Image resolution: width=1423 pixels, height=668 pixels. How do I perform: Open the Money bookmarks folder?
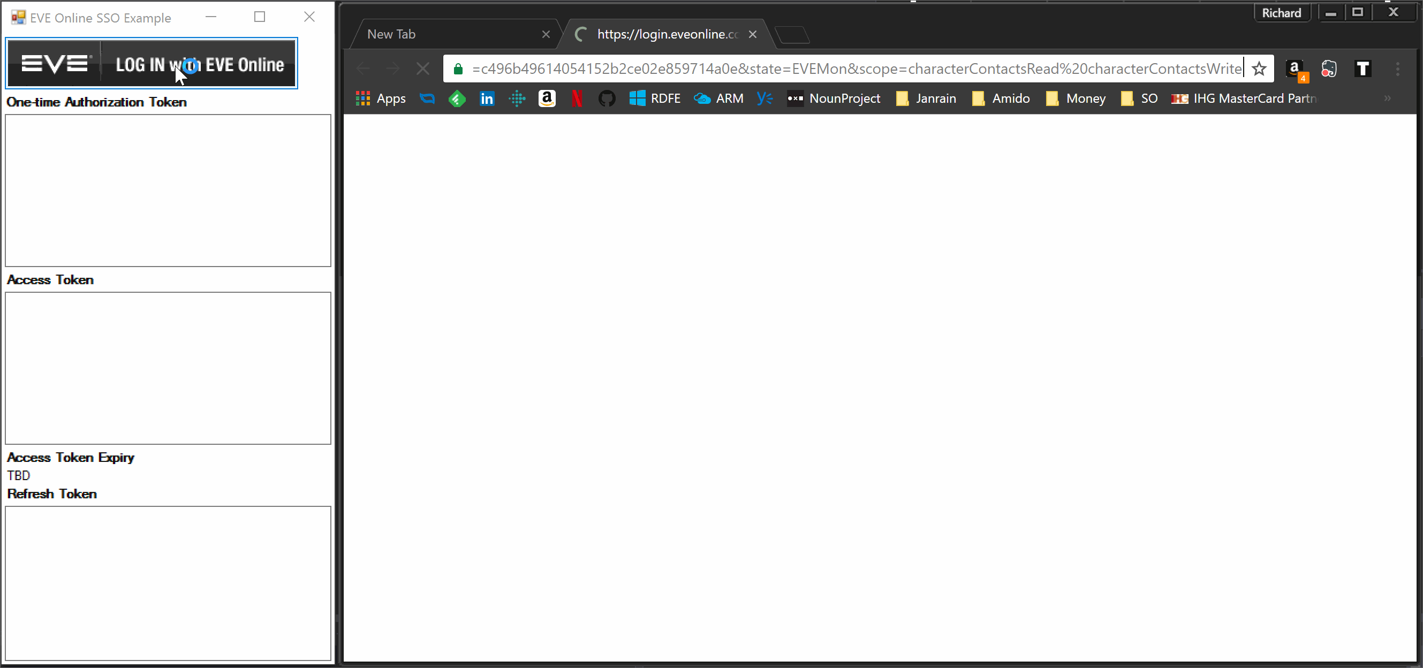(x=1076, y=98)
